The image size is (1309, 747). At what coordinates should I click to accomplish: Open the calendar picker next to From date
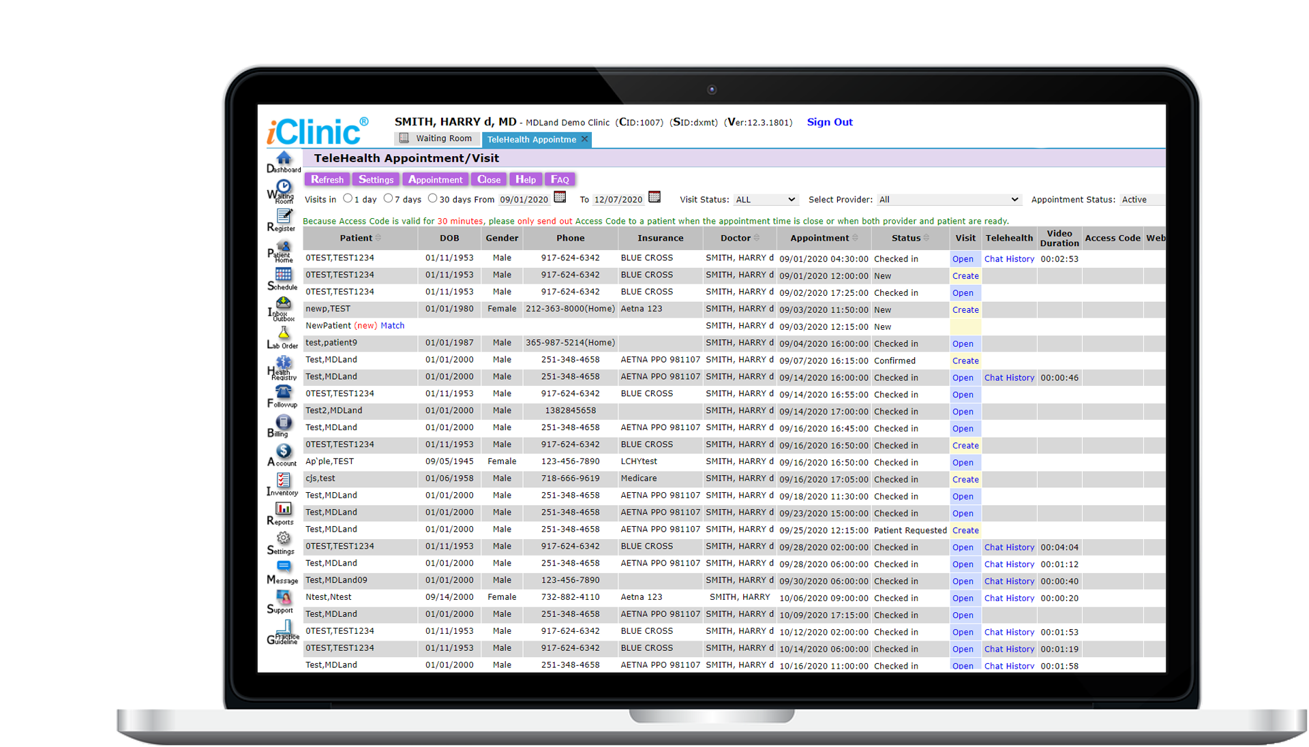[560, 197]
